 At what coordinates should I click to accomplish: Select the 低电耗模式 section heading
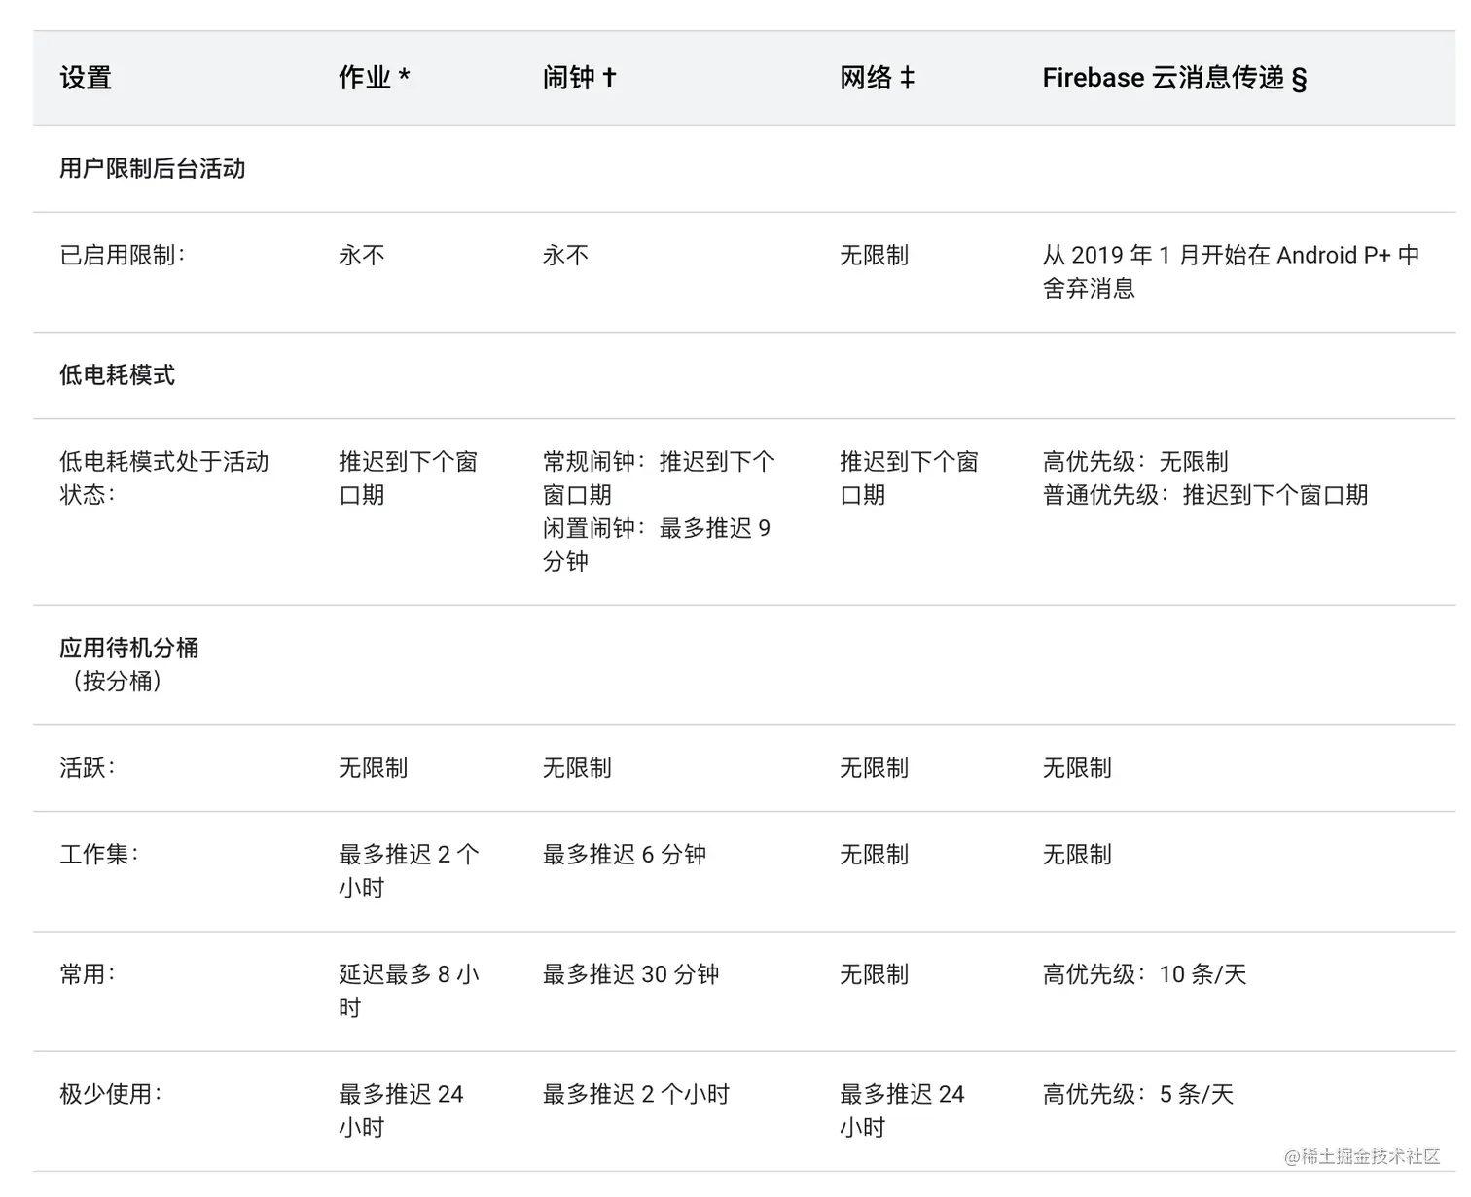[x=117, y=375]
